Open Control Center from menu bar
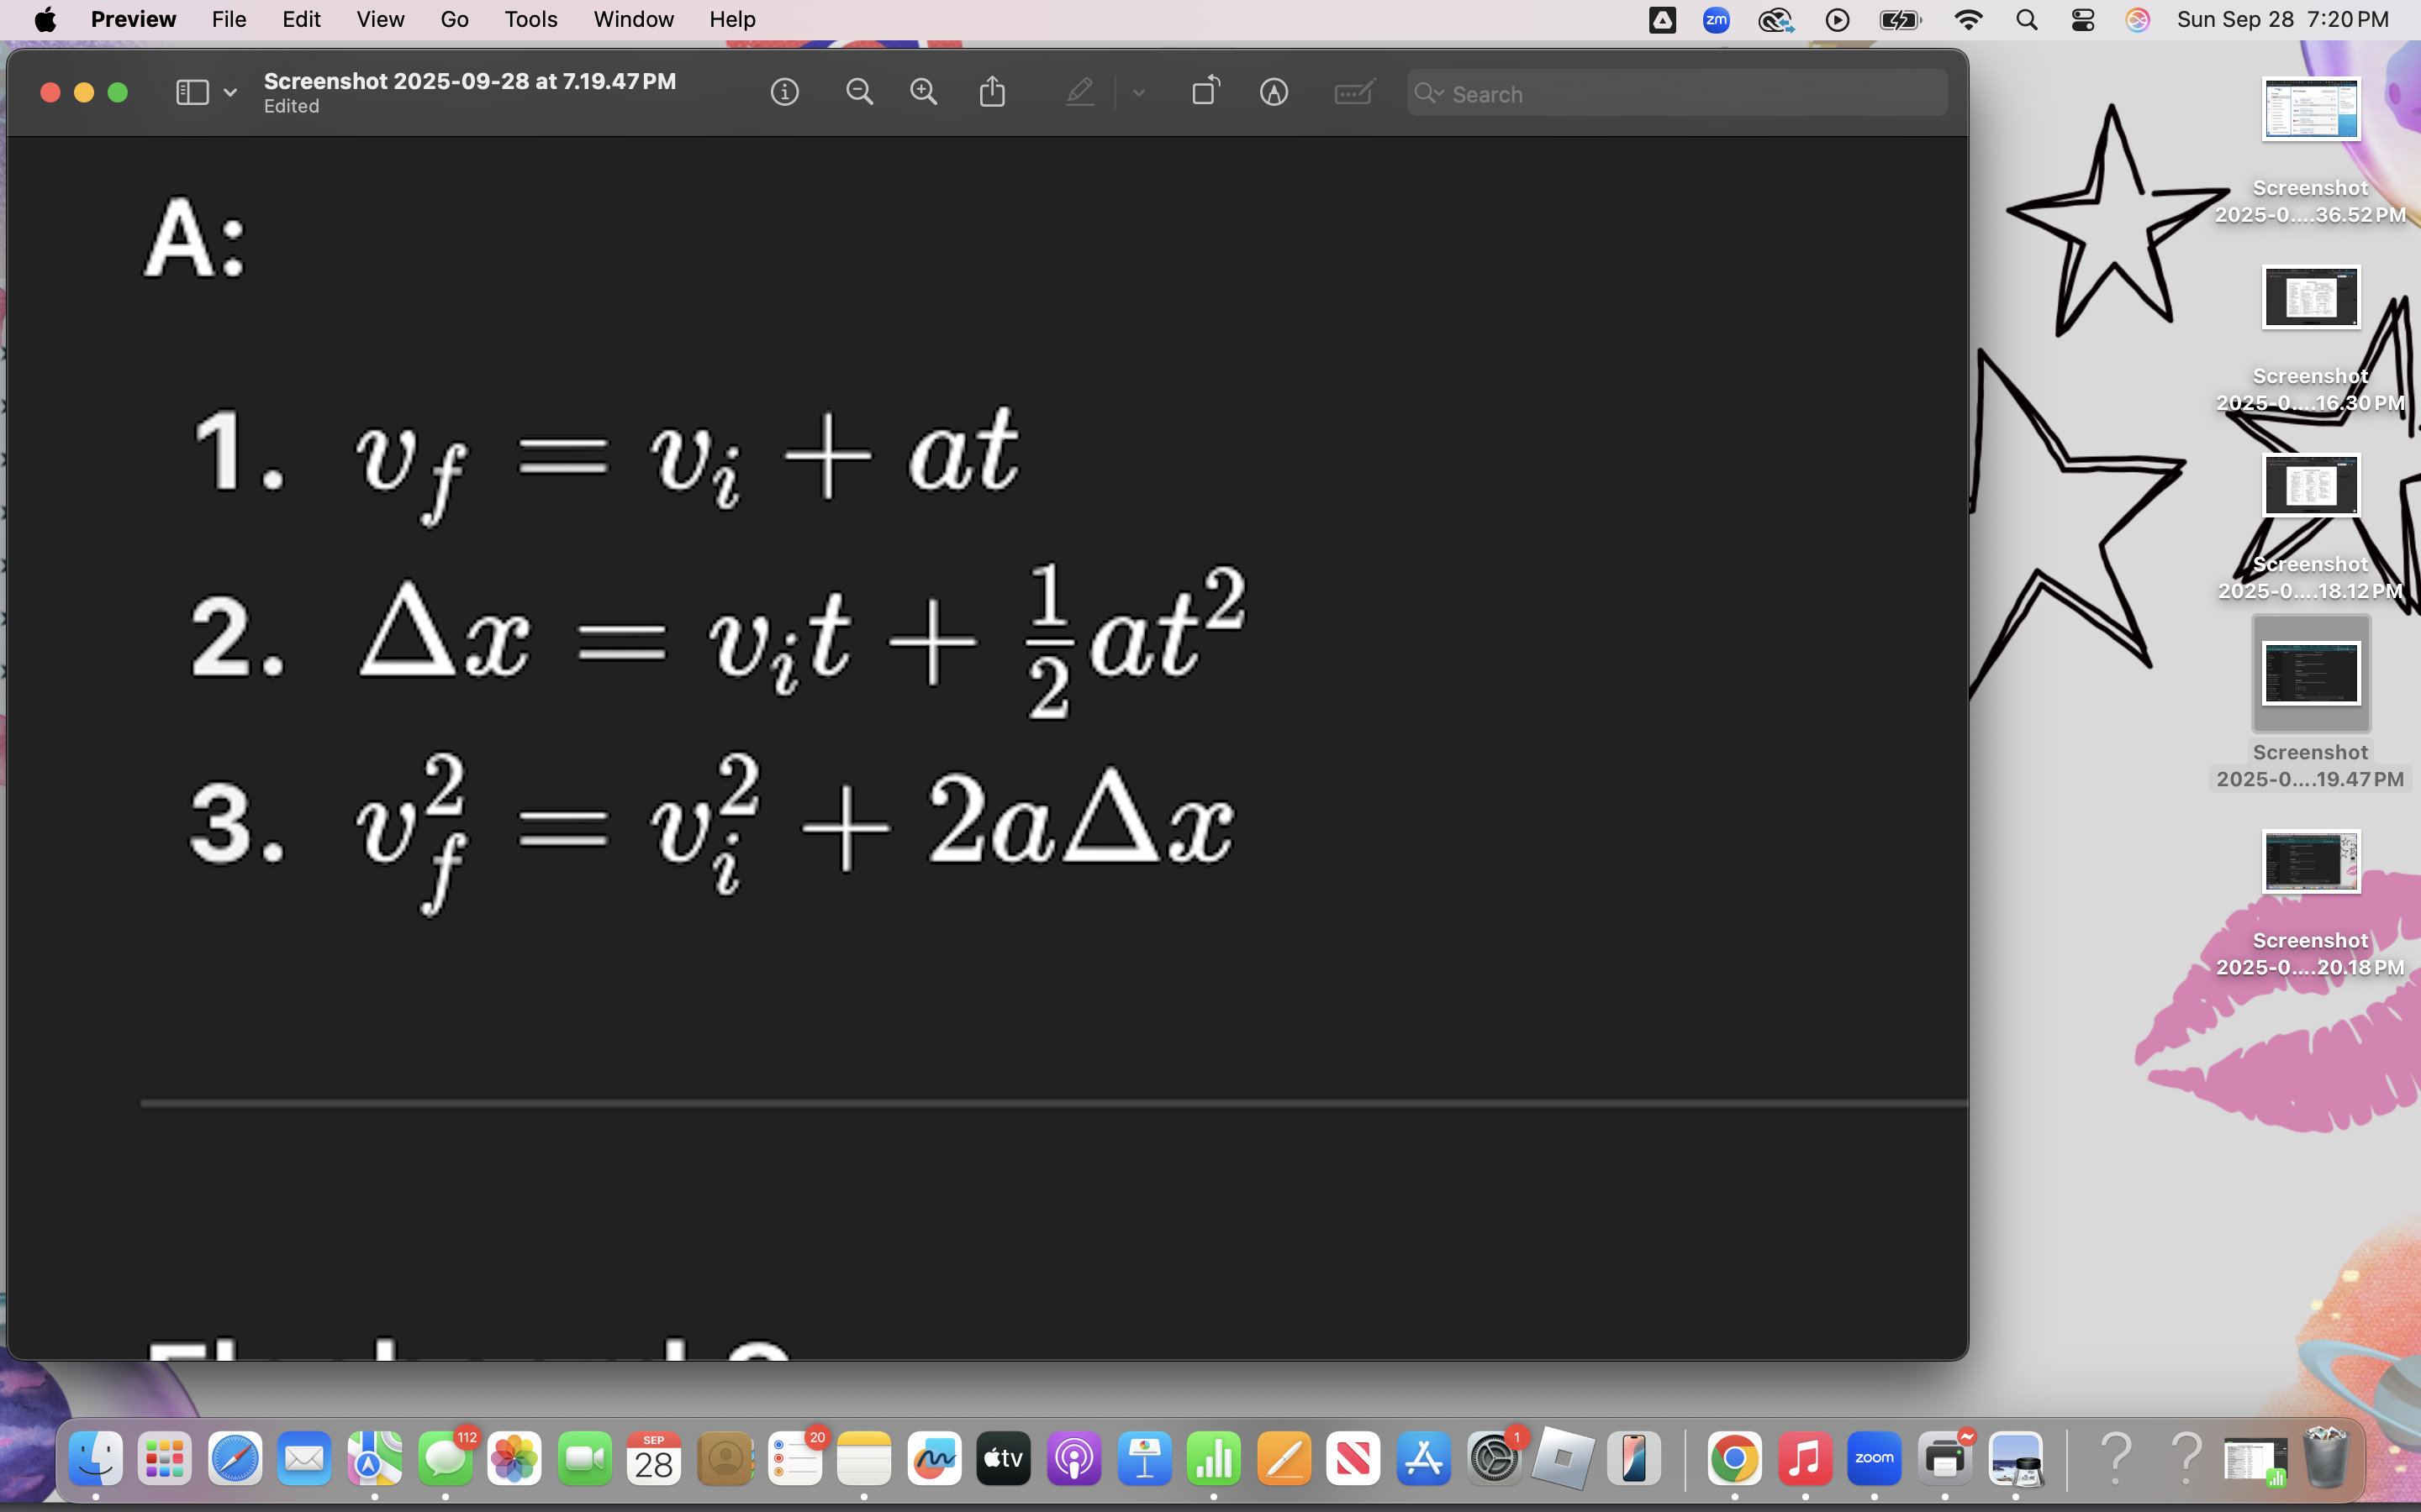This screenshot has height=1512, width=2421. 2083,20
